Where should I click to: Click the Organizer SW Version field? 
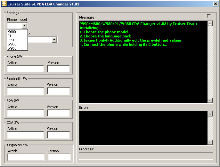coord(59,157)
